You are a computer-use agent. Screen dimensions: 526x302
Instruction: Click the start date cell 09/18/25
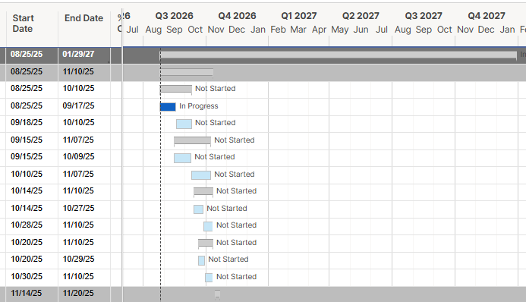pyautogui.click(x=27, y=122)
